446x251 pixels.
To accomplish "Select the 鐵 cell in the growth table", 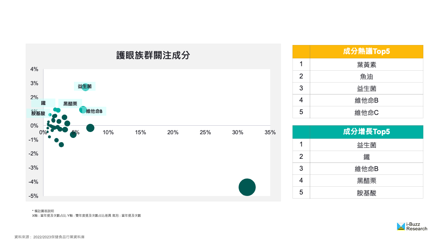I will coord(366,157).
